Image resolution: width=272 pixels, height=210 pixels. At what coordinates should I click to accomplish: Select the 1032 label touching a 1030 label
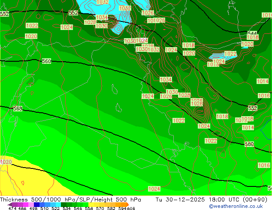click(154, 49)
